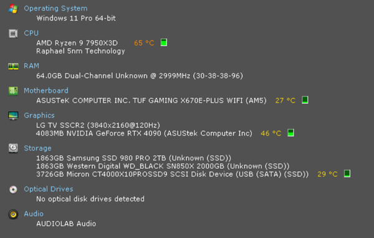Click the Optical Drives disc icon
The width and height of the screenshot is (374, 238).
pos(13,189)
